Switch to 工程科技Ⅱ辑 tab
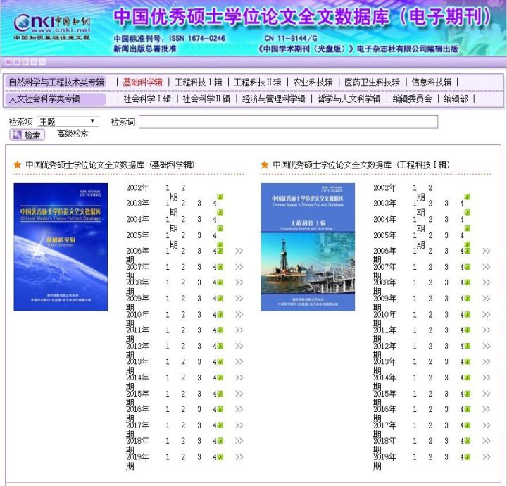This screenshot has height=486, width=507. coord(258,82)
